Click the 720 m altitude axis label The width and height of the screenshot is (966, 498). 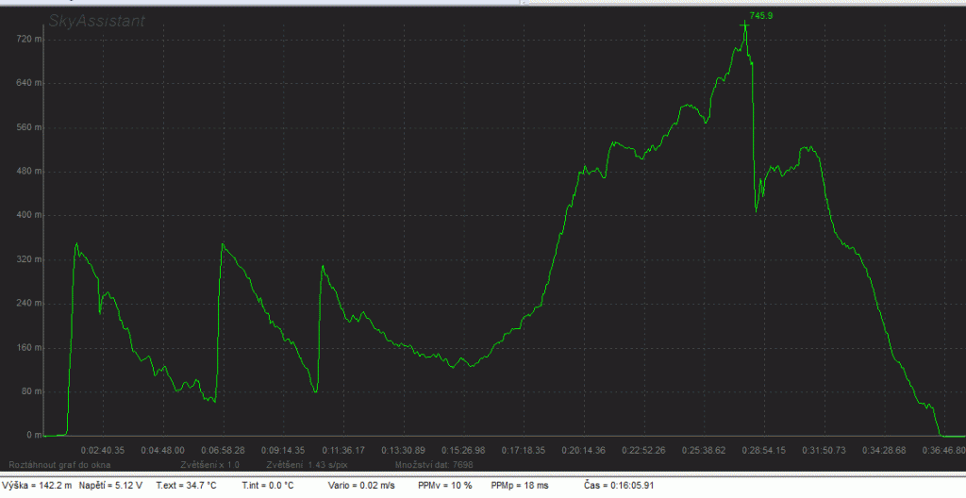click(x=30, y=40)
